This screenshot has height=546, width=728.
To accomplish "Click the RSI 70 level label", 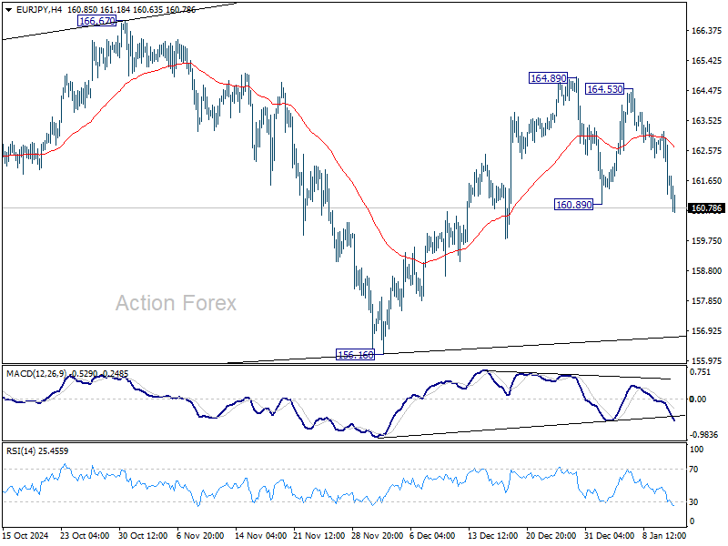I will click(x=693, y=470).
